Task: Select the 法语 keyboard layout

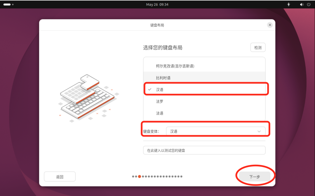Action: click(x=204, y=113)
